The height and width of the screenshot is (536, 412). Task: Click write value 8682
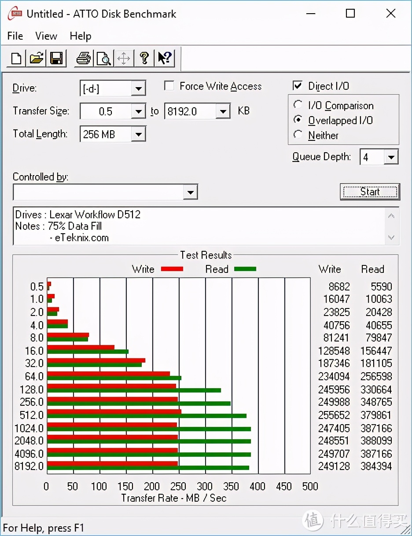(339, 286)
